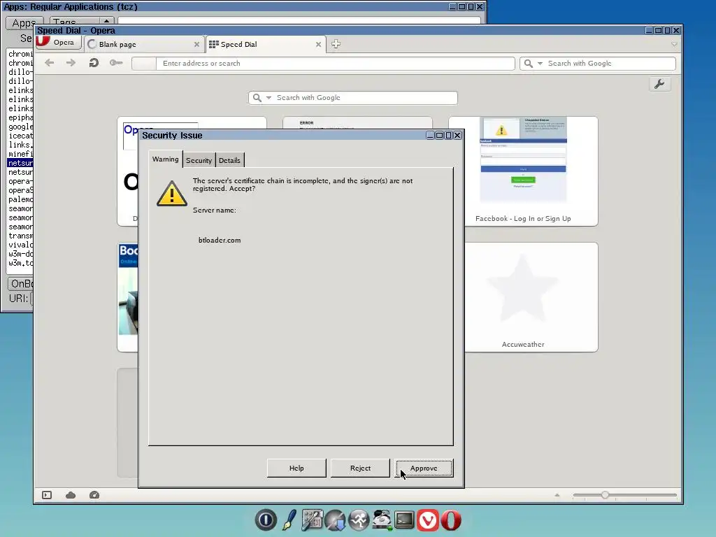
Task: Click the Speed Dial Search with Google box
Action: (x=353, y=98)
